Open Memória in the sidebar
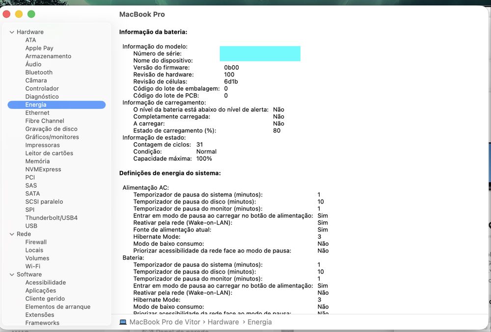 pyautogui.click(x=38, y=161)
